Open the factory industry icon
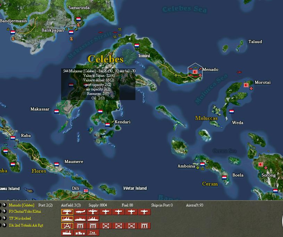Image resolution: width=283 pixels, height=237 pixels. click(x=67, y=233)
